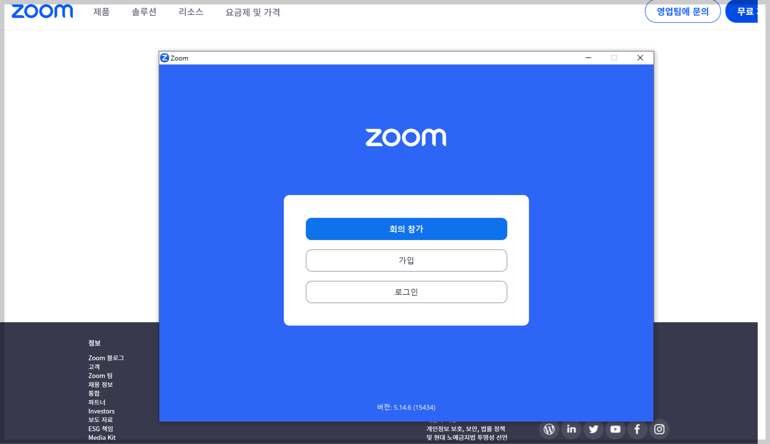The width and height of the screenshot is (770, 444).
Task: Click the 영업팀에 문의 button
Action: (682, 12)
